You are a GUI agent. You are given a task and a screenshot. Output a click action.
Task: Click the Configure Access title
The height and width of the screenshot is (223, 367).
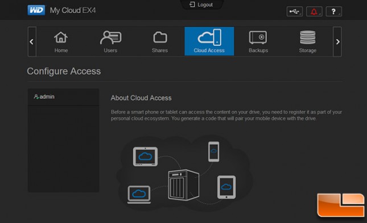[64, 71]
